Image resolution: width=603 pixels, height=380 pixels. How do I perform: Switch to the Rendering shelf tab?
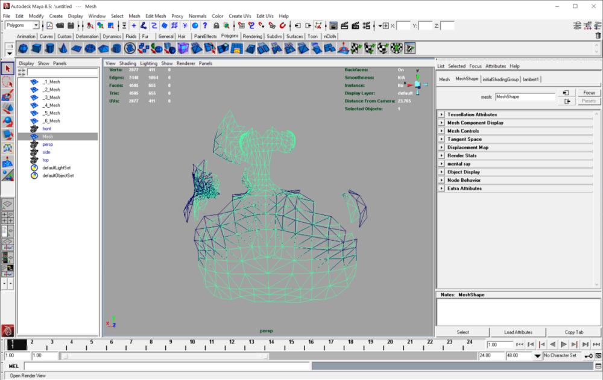(x=252, y=37)
